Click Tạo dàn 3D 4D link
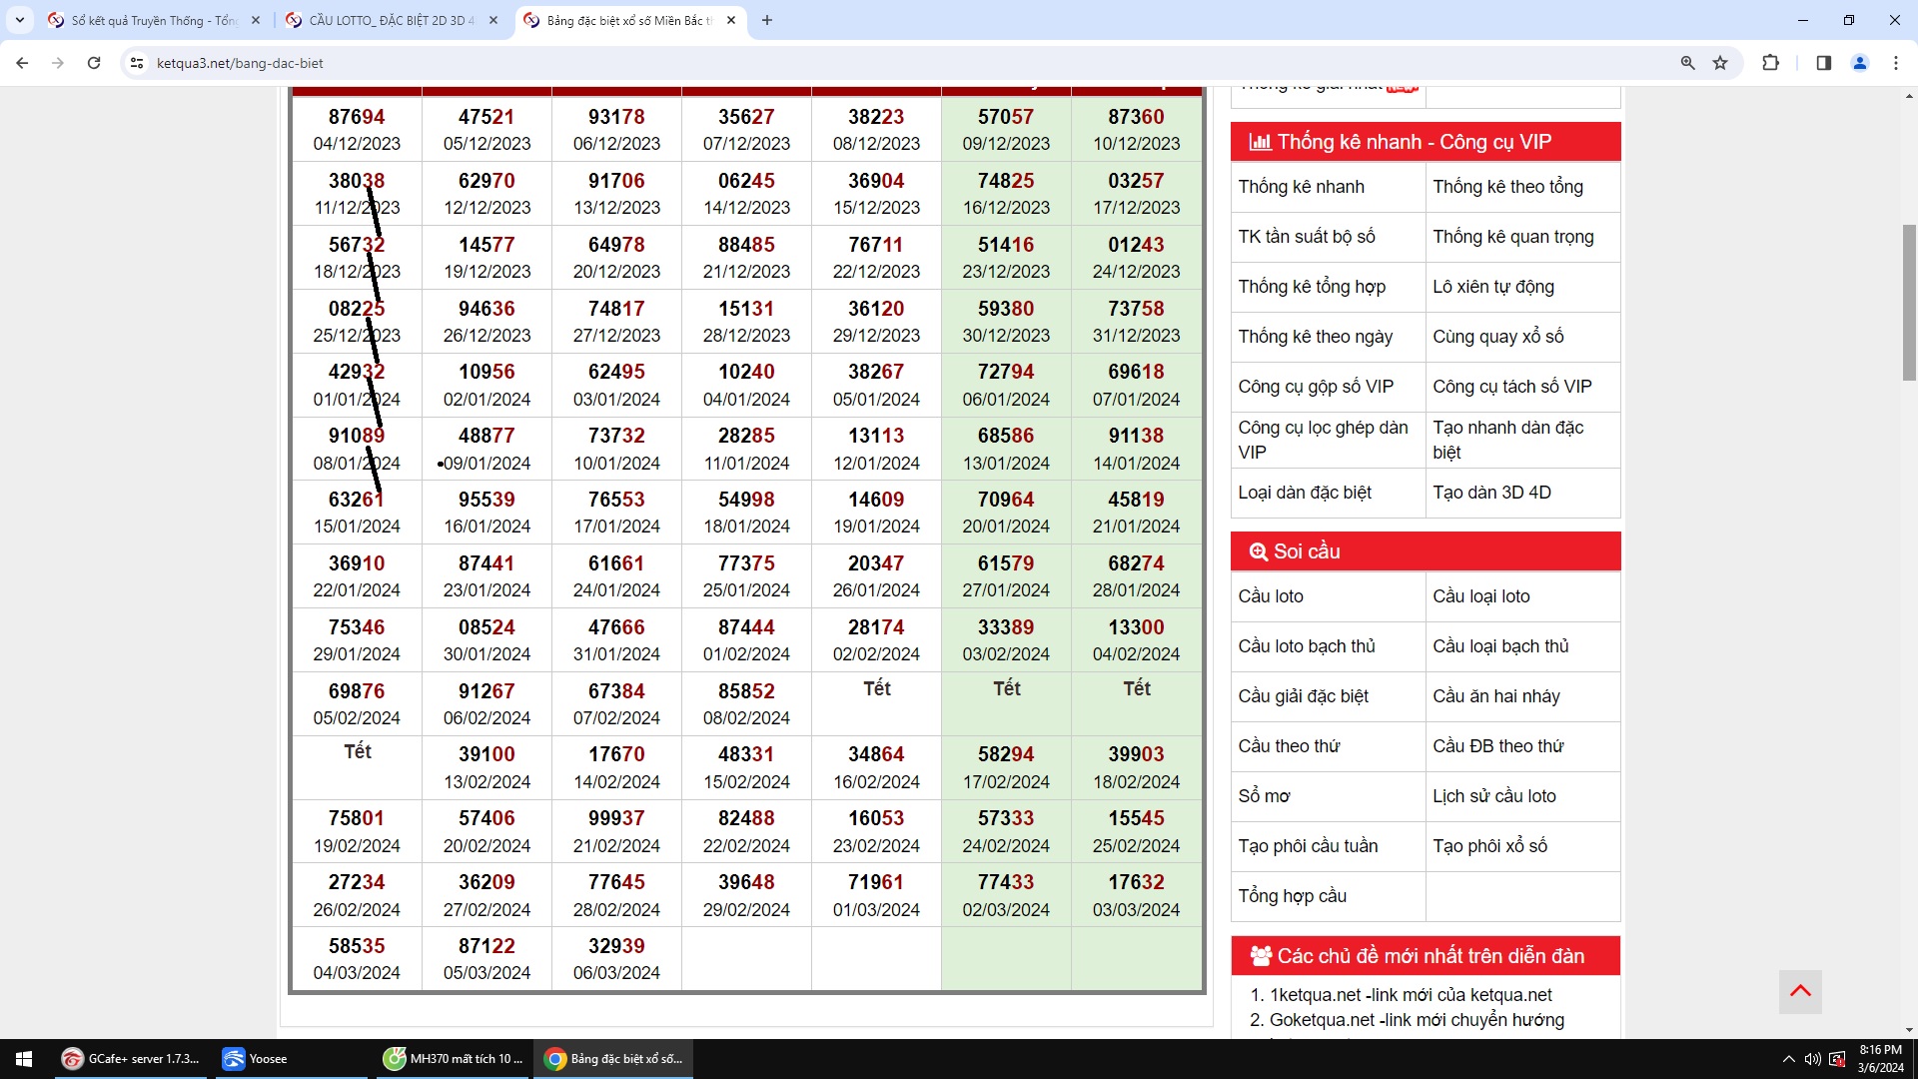Viewport: 1918px width, 1079px height. [x=1491, y=493]
